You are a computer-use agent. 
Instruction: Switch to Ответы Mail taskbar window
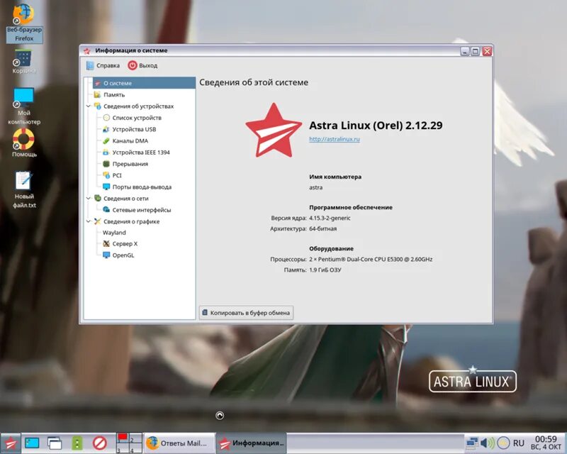pyautogui.click(x=179, y=443)
